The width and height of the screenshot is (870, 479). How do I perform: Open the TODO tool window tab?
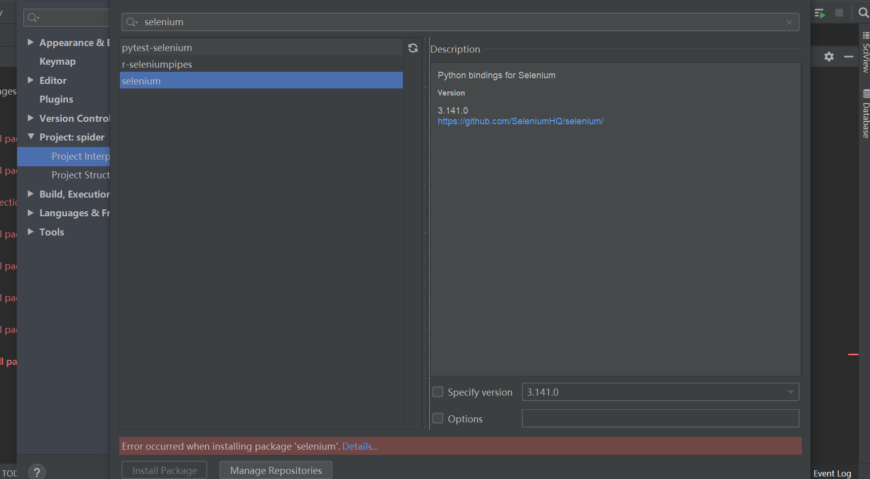tap(9, 473)
